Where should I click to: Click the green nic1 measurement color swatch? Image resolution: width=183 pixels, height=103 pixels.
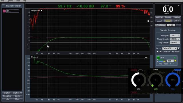click(158, 58)
